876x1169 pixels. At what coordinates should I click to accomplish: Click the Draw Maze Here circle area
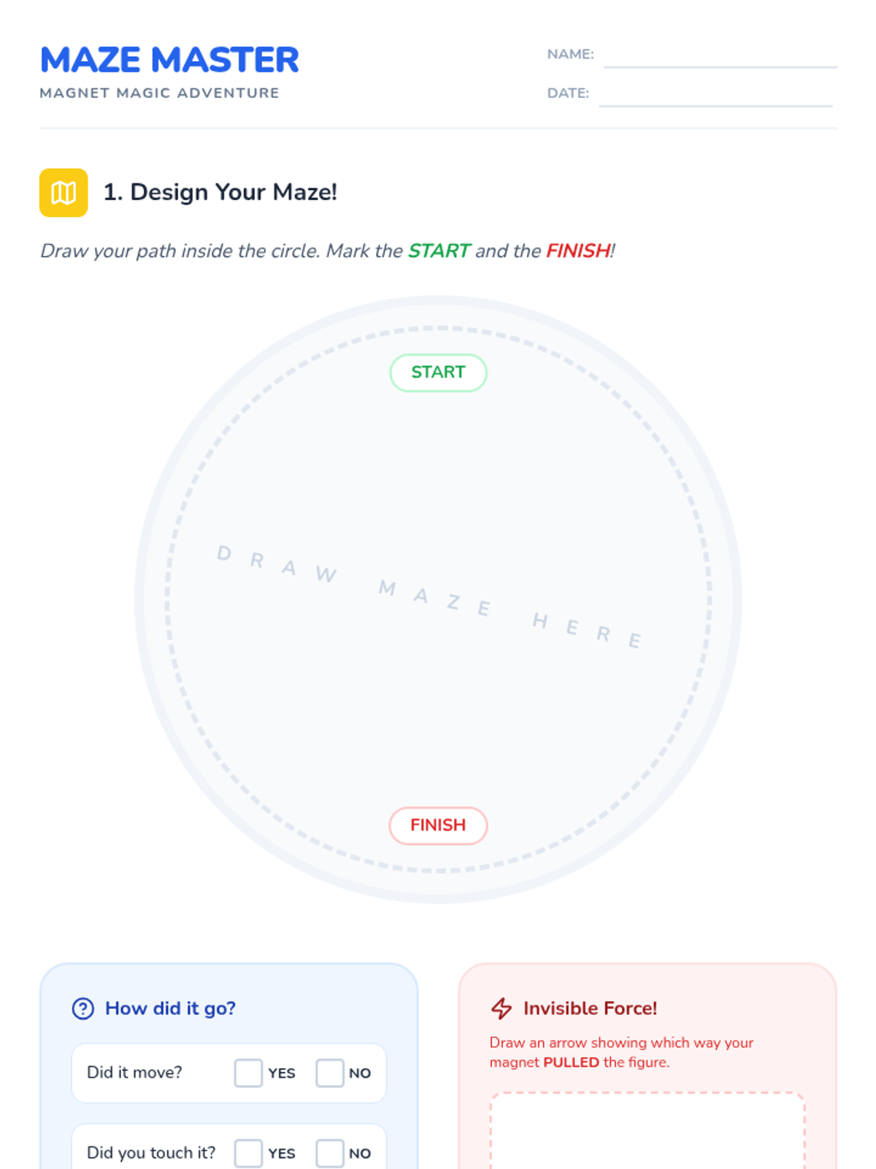pos(438,599)
